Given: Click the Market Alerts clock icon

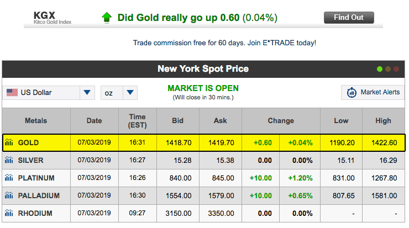Looking at the screenshot, I should [x=352, y=93].
